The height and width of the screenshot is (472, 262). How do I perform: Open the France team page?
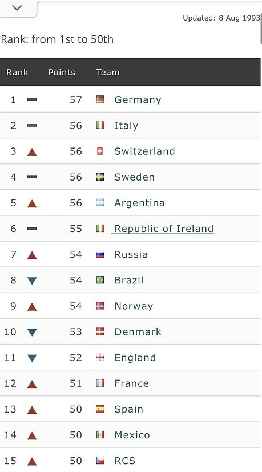132,383
